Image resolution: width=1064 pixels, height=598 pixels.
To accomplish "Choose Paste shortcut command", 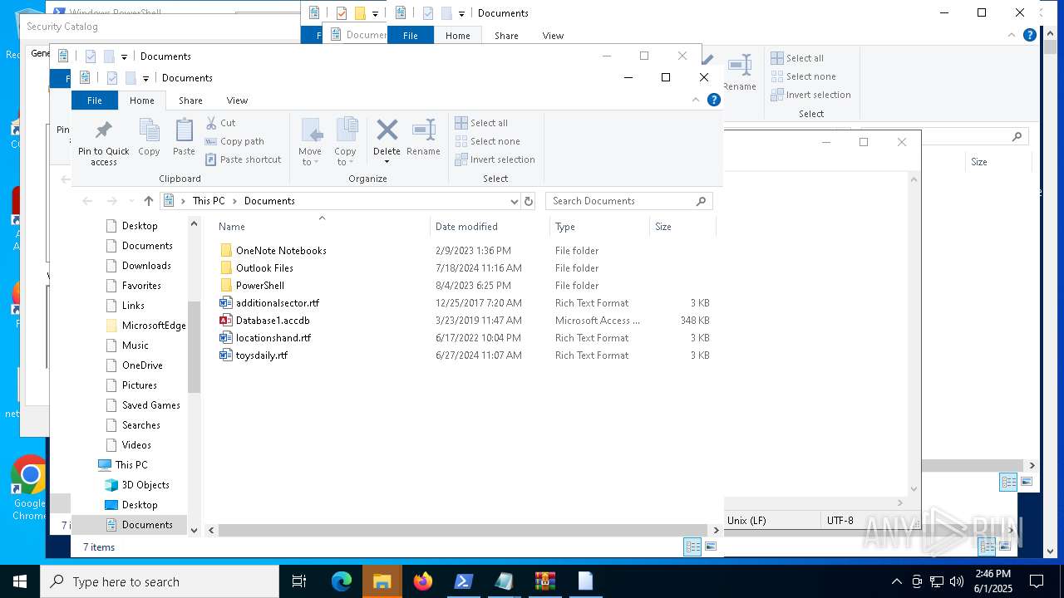I will pyautogui.click(x=243, y=159).
